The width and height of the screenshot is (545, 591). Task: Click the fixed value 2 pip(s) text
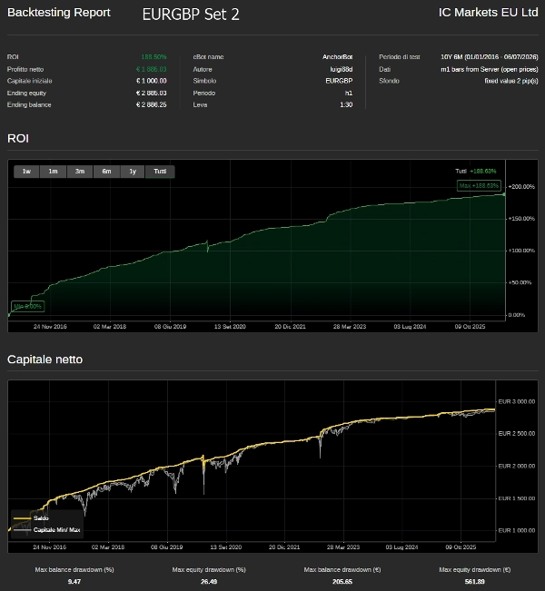click(x=511, y=81)
